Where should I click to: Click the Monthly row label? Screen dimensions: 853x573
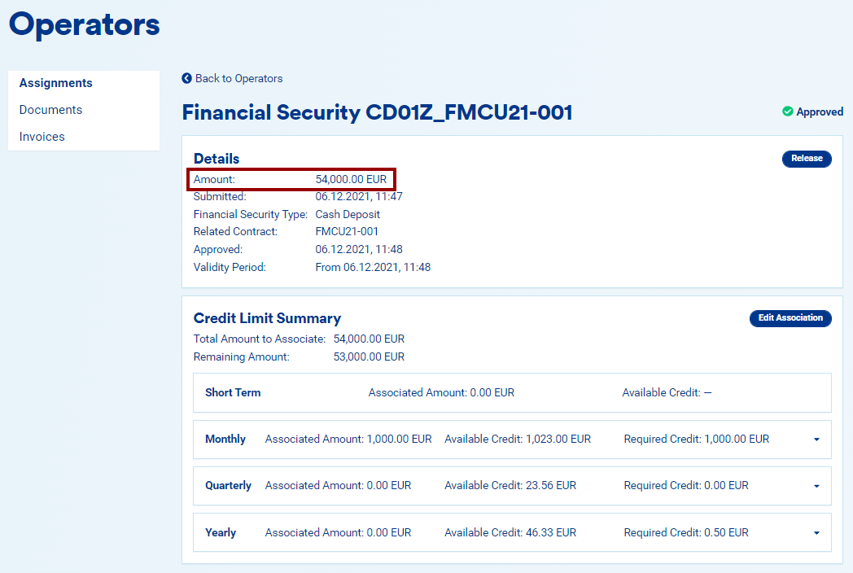pos(225,439)
